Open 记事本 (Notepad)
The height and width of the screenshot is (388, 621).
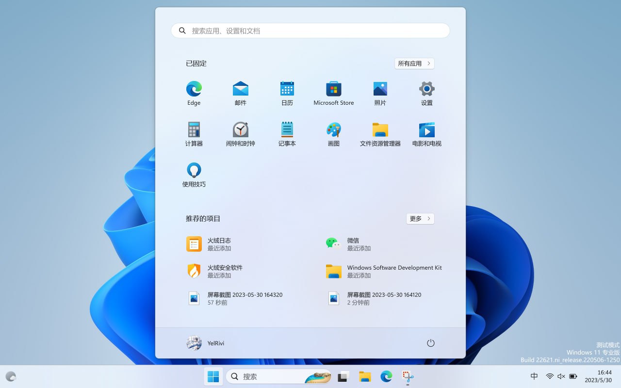287,133
